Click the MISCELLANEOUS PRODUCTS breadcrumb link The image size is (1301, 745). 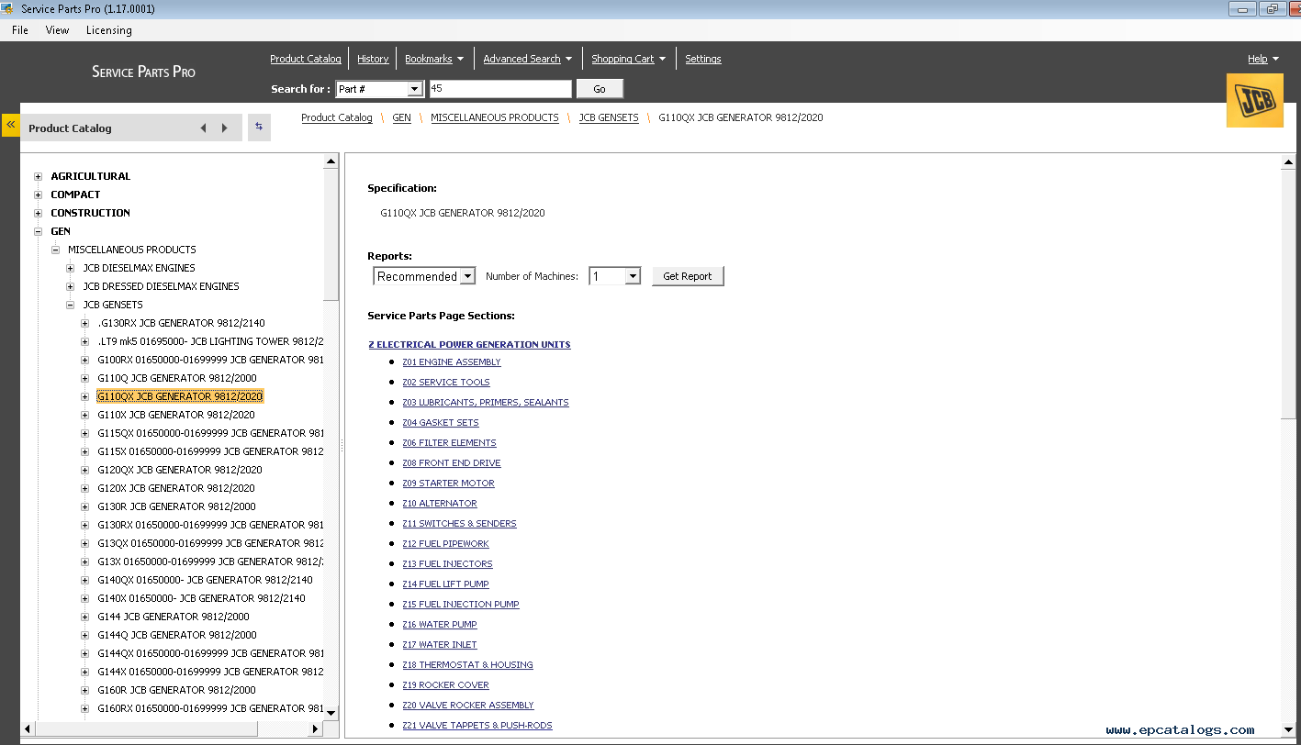coord(495,117)
